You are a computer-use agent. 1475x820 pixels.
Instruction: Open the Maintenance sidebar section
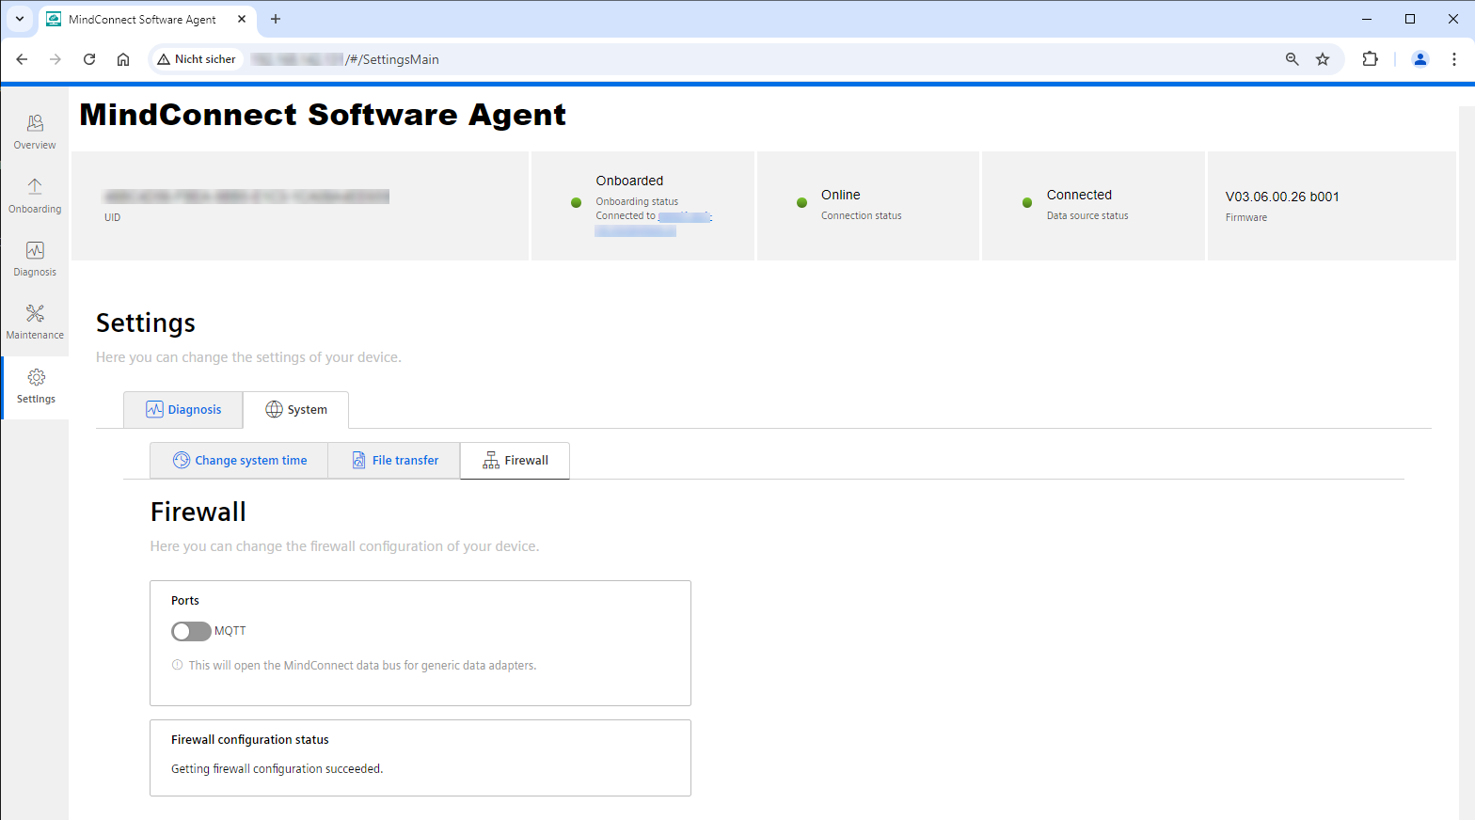coord(35,322)
